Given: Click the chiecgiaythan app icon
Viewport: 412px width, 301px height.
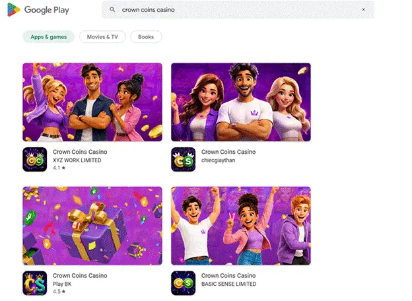Looking at the screenshot, I should pos(183,160).
